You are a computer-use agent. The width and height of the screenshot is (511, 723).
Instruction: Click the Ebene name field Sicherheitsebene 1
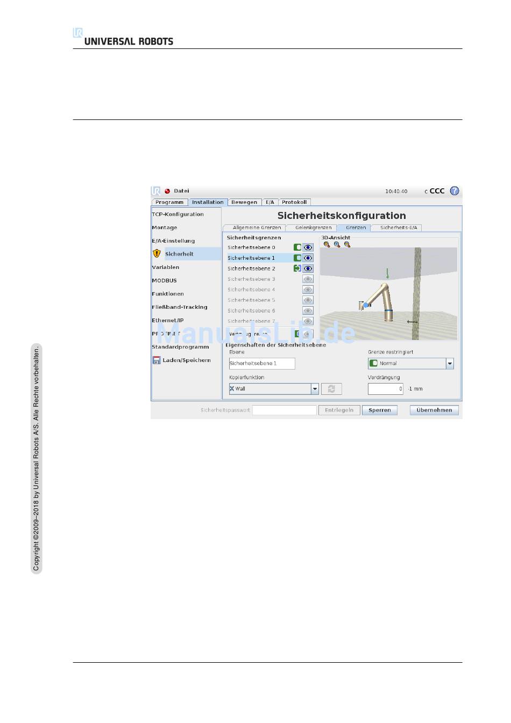coord(262,364)
